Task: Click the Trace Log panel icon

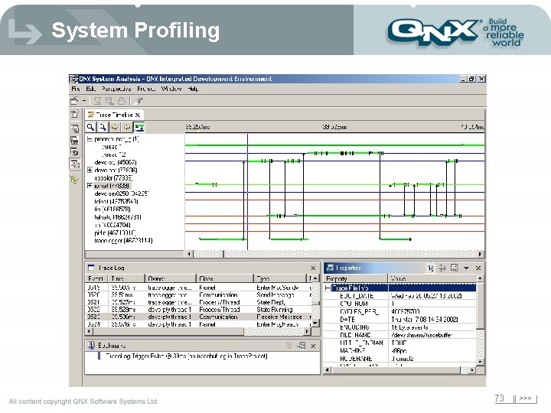Action: [x=91, y=268]
